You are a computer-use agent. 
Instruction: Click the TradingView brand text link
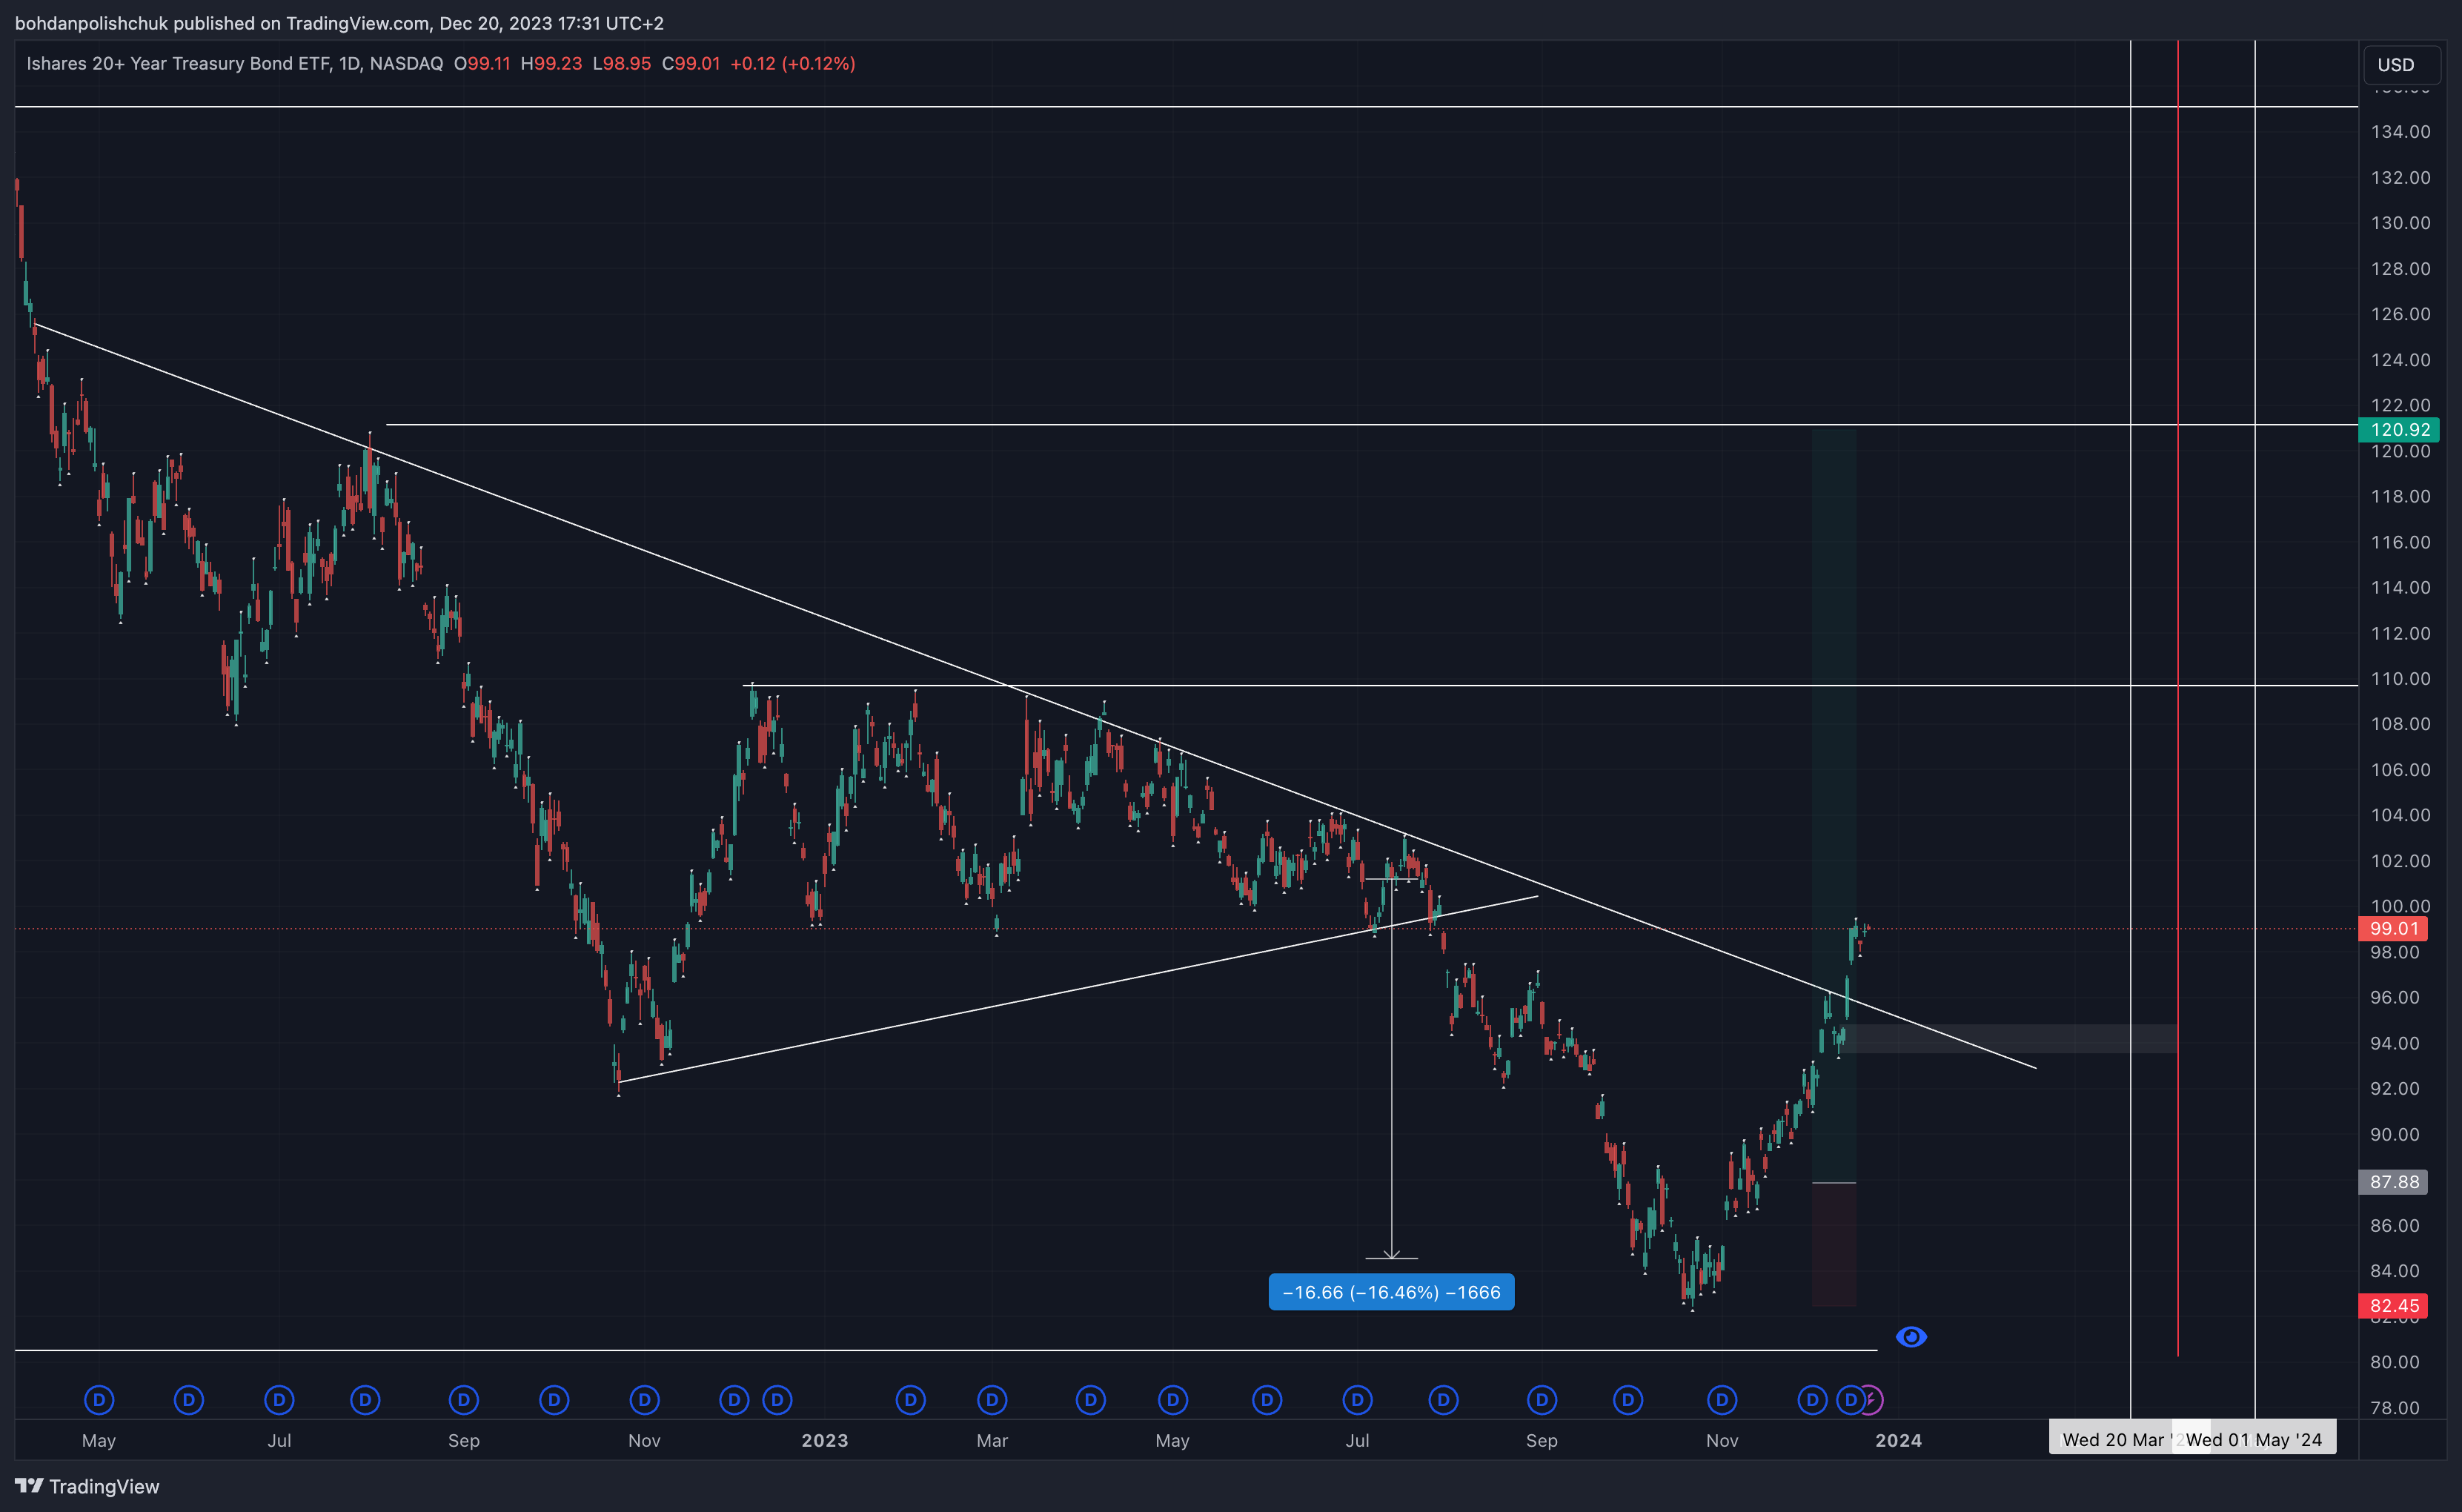104,1486
